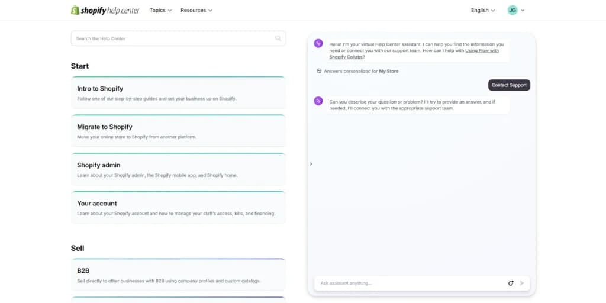
Task: Click the 'My Store' text
Action: click(388, 71)
